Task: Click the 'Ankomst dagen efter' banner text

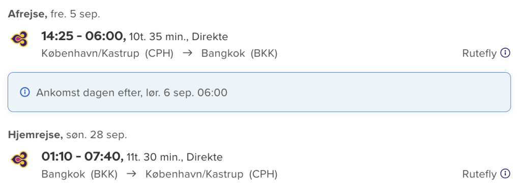Action: (x=132, y=92)
